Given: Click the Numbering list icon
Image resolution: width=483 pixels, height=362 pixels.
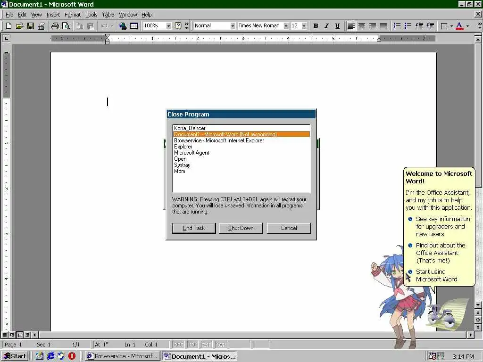Looking at the screenshot, I should click(397, 26).
